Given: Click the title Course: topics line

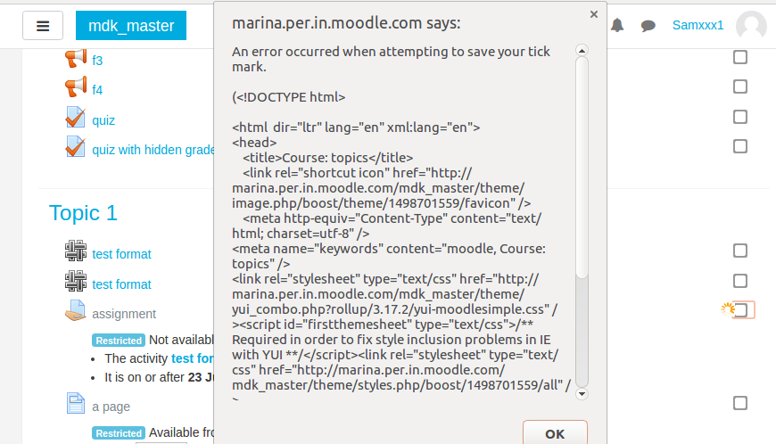Looking at the screenshot, I should click(327, 158).
